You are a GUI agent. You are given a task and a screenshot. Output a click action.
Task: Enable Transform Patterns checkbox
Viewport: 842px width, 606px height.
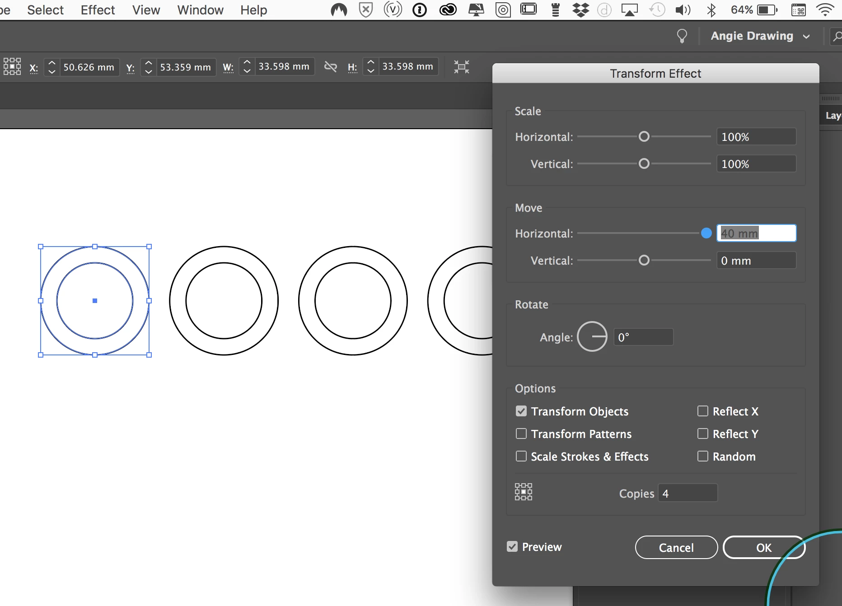point(521,434)
